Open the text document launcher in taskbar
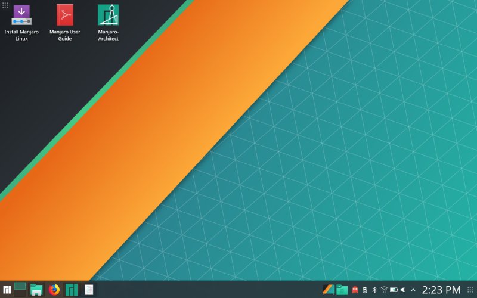Image resolution: width=477 pixels, height=298 pixels. tap(89, 290)
